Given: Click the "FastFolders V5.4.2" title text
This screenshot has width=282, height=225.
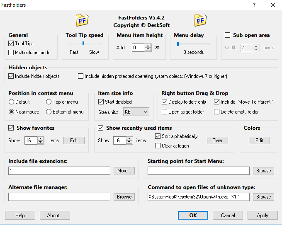Looking at the screenshot, I should pos(141,18).
